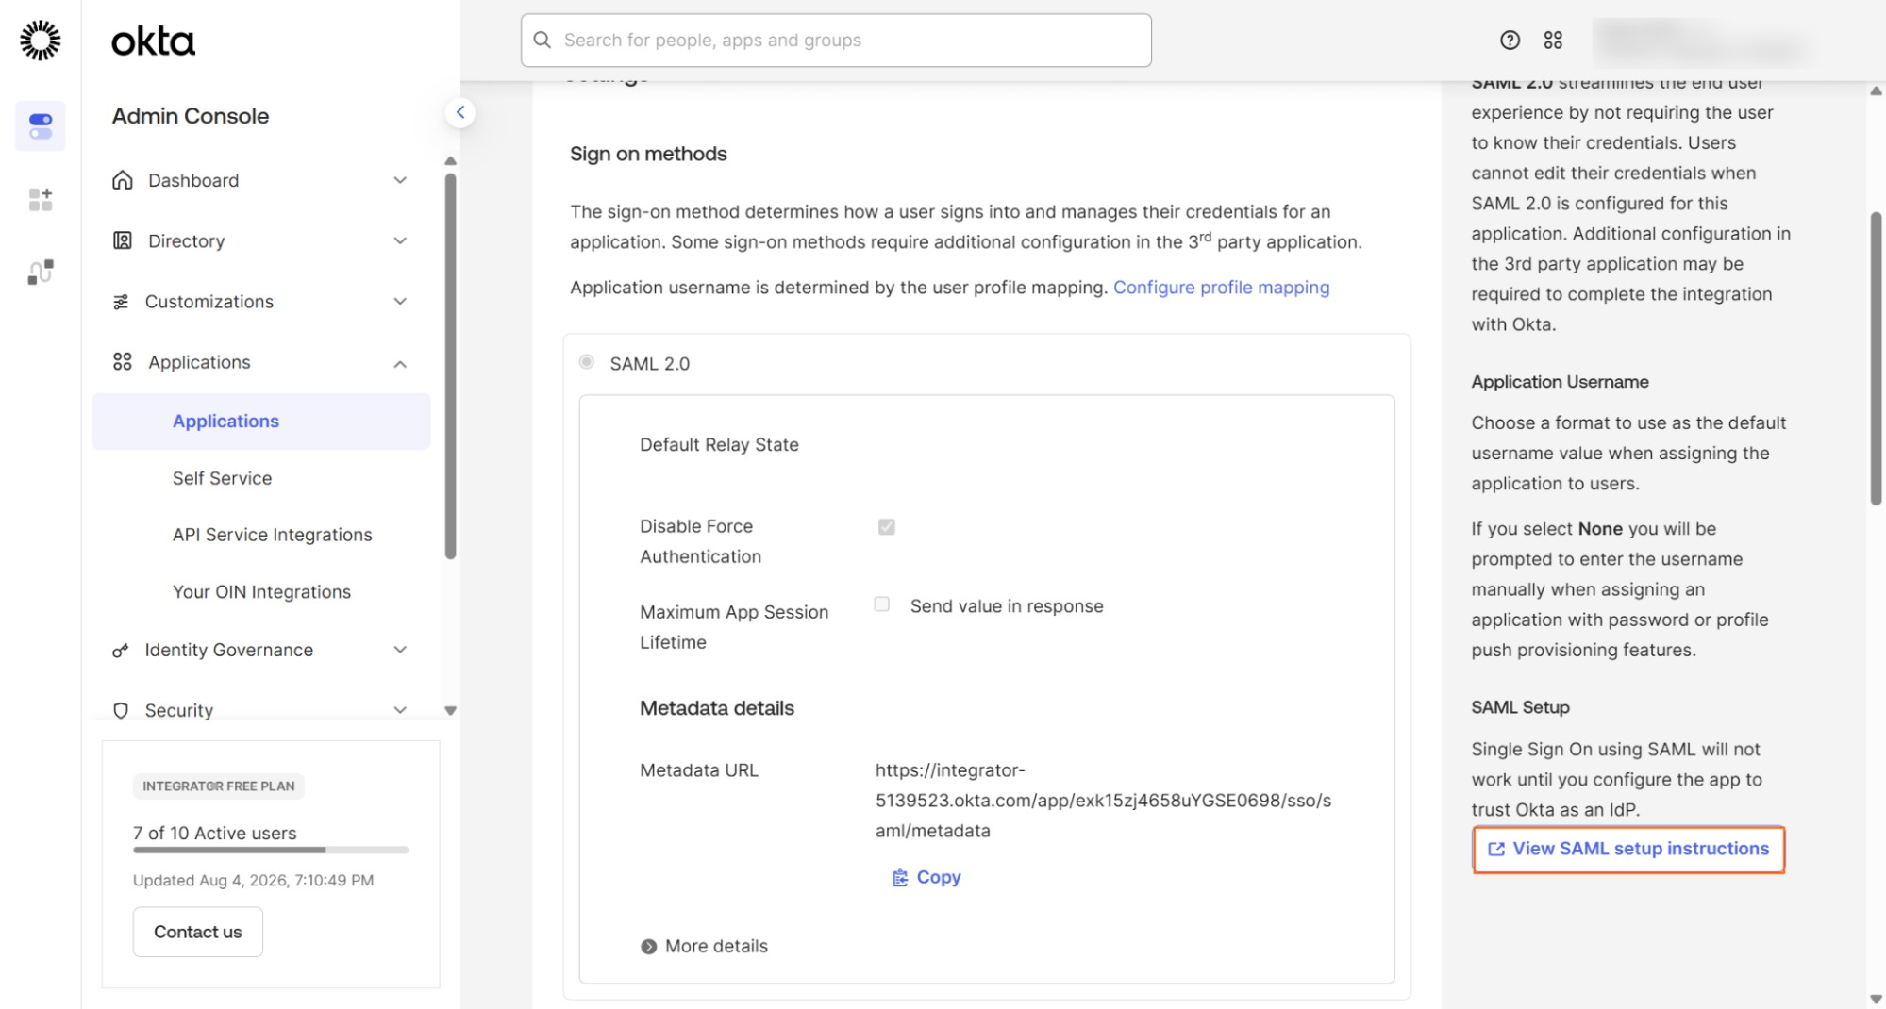Select the SAML 2.0 radio button
This screenshot has height=1009, width=1886.
coord(587,362)
